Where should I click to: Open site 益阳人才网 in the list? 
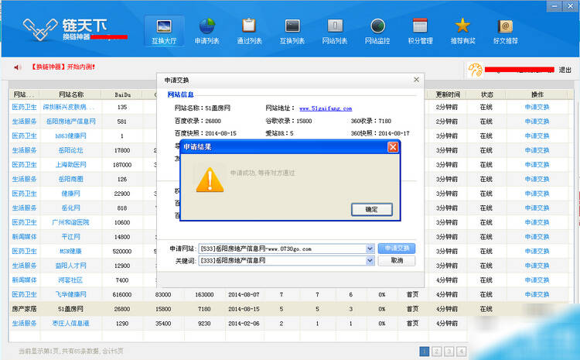tap(70, 266)
